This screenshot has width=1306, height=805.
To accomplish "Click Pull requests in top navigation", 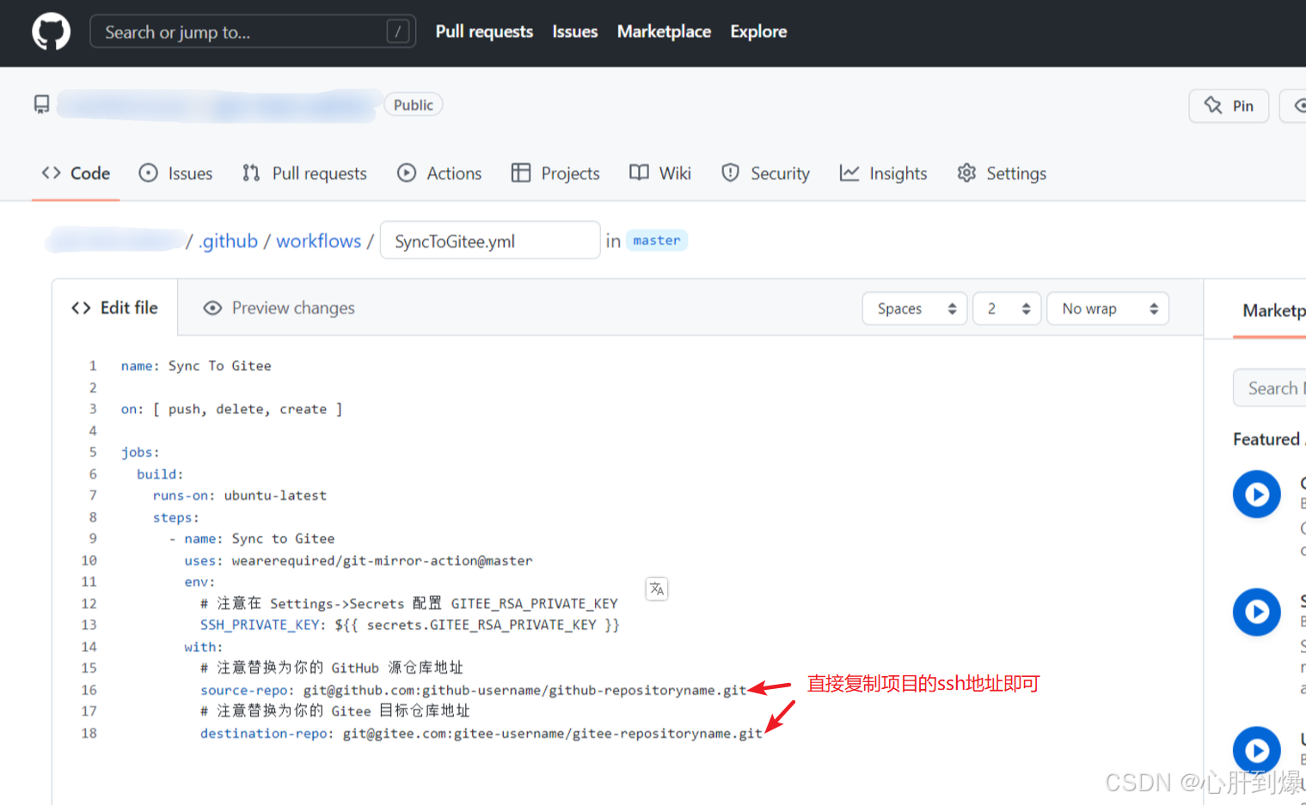I will [x=484, y=32].
